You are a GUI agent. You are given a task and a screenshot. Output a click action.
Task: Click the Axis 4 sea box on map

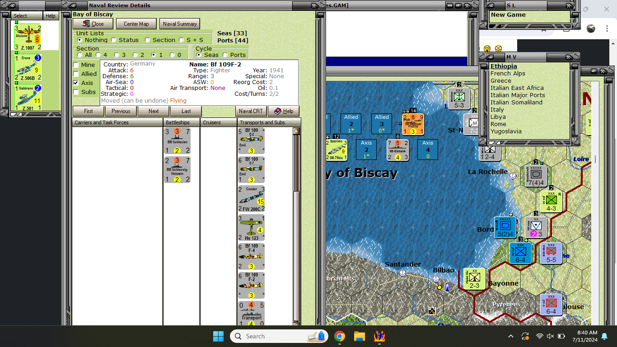click(427, 150)
